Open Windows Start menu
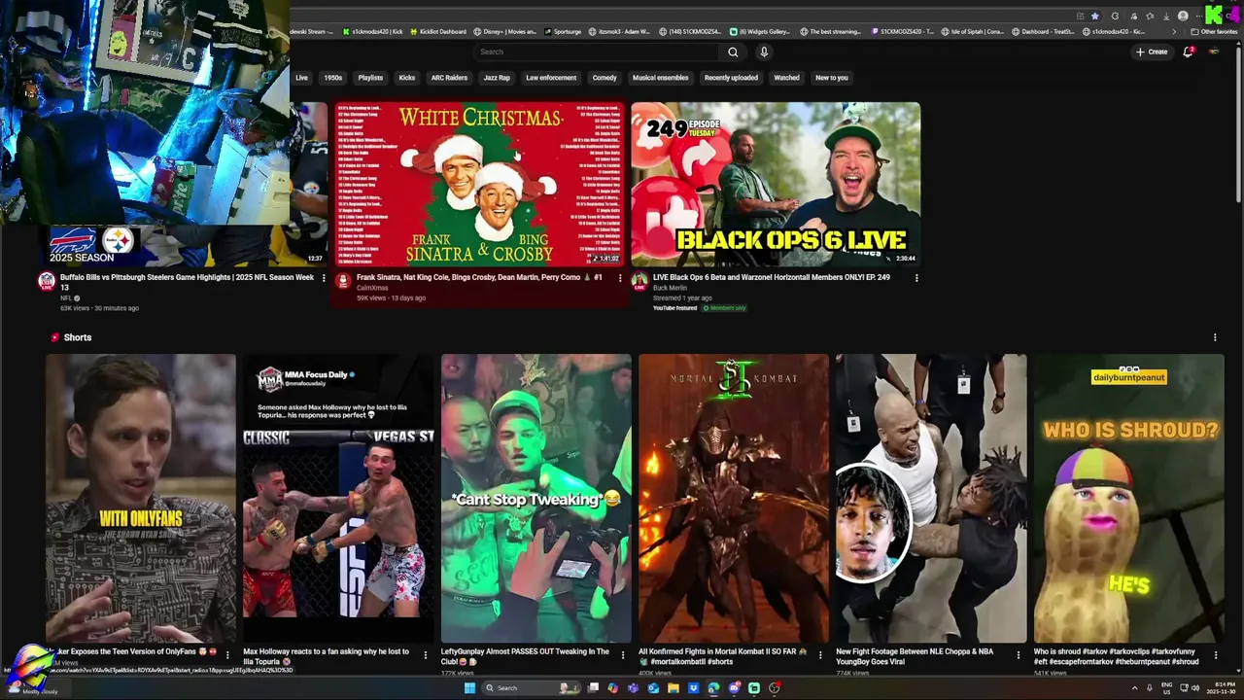Viewport: 1244px width, 700px height. coord(469,688)
